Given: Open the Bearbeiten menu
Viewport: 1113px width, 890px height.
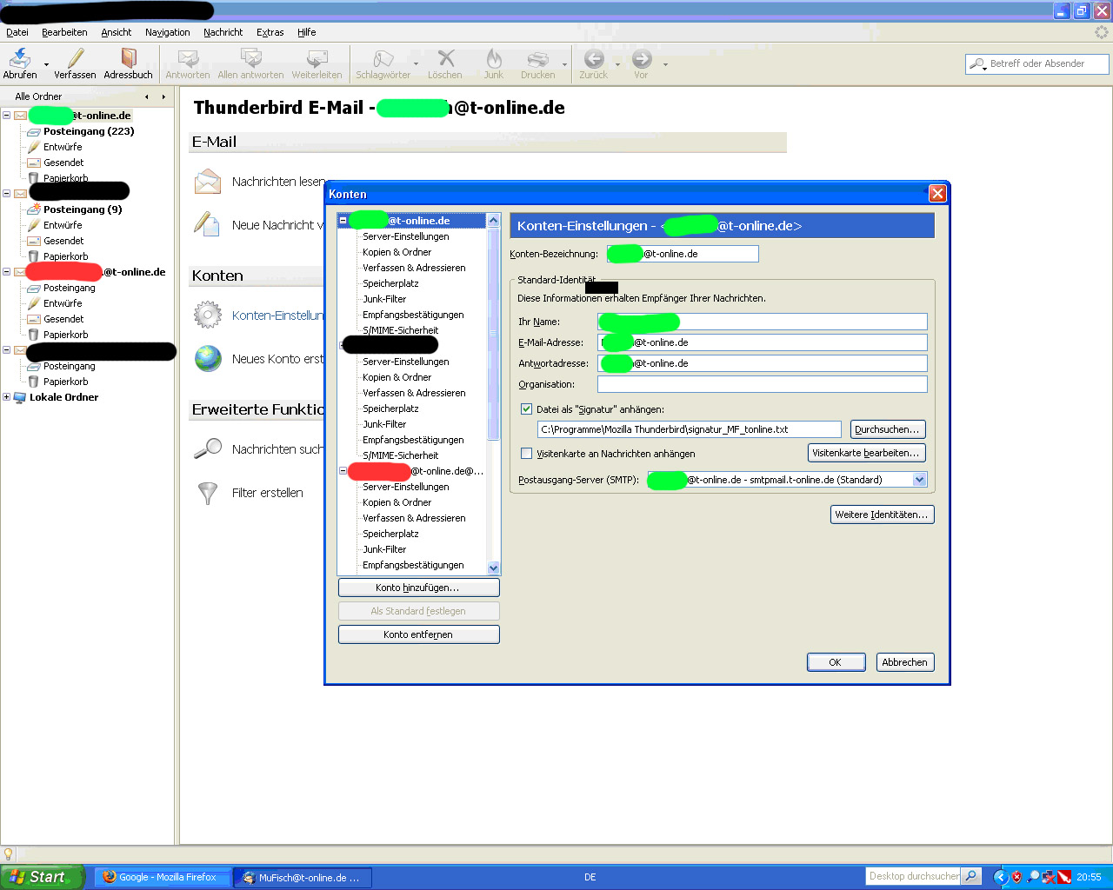Looking at the screenshot, I should pos(64,32).
